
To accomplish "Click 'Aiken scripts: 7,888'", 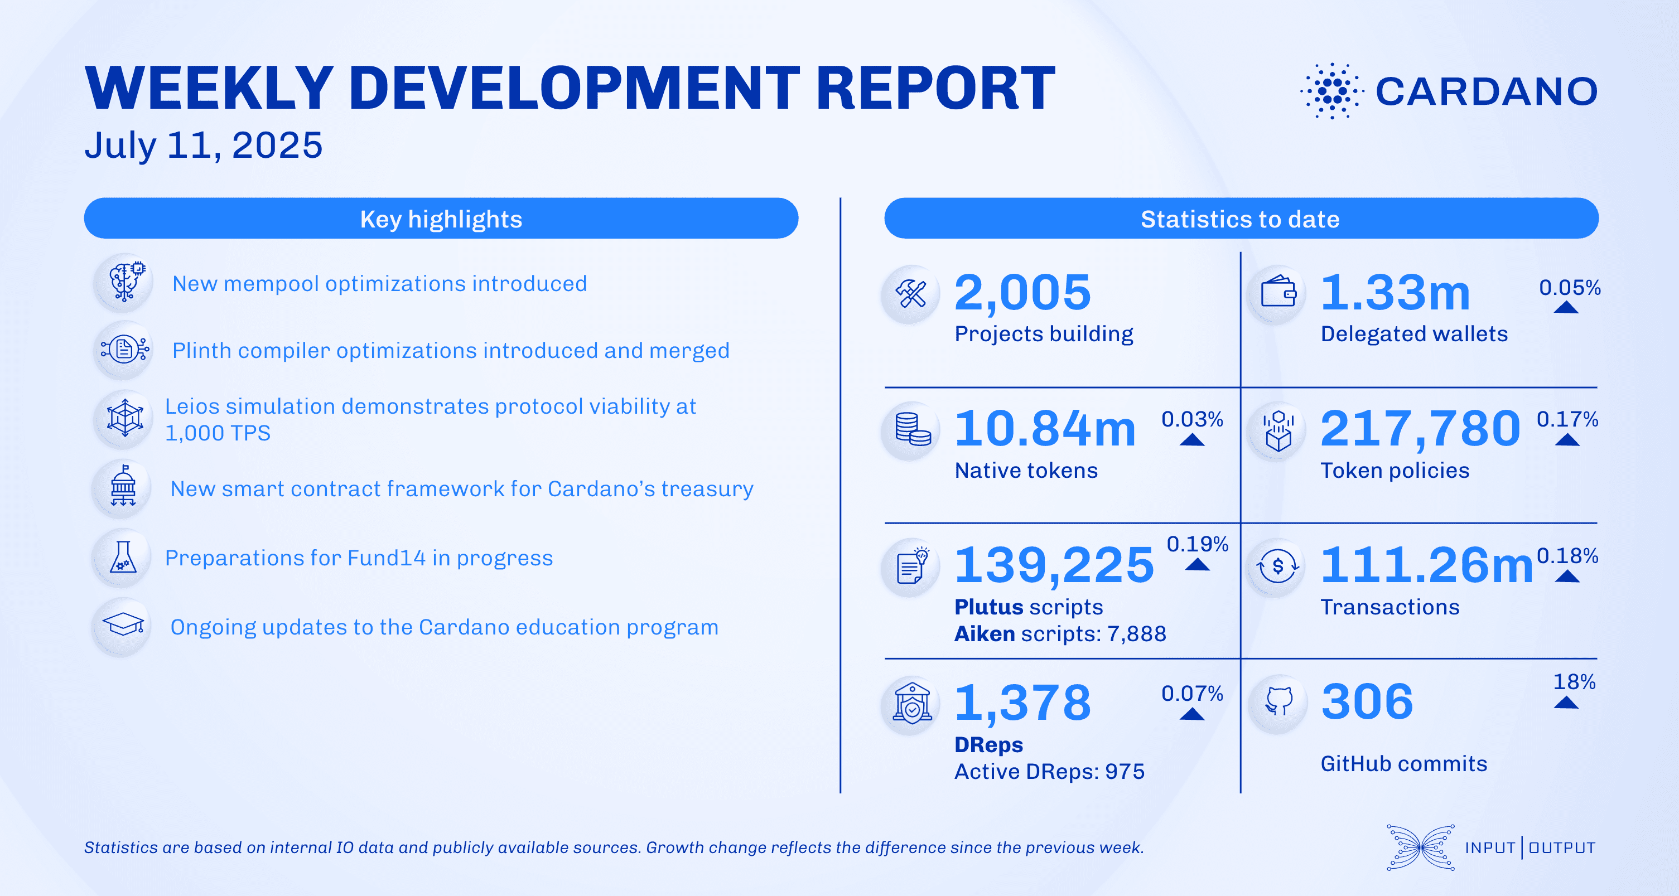I will 1060,633.
